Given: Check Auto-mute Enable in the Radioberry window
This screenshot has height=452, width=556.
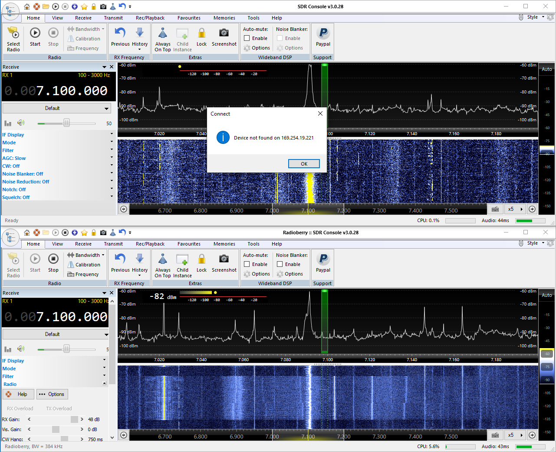Looking at the screenshot, I should pos(247,264).
